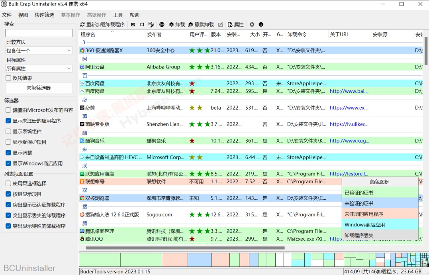Click the 必剪 app icon

(x=82, y=108)
